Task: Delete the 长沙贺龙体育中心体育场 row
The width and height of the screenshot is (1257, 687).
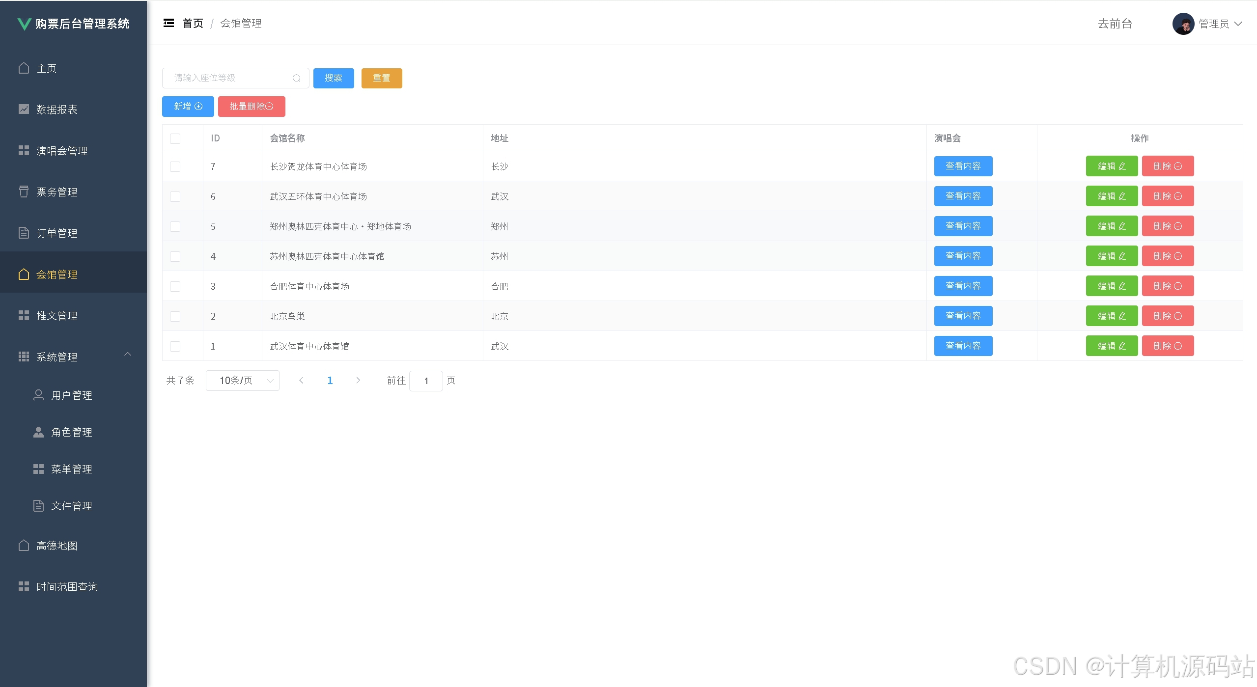Action: [x=1168, y=166]
